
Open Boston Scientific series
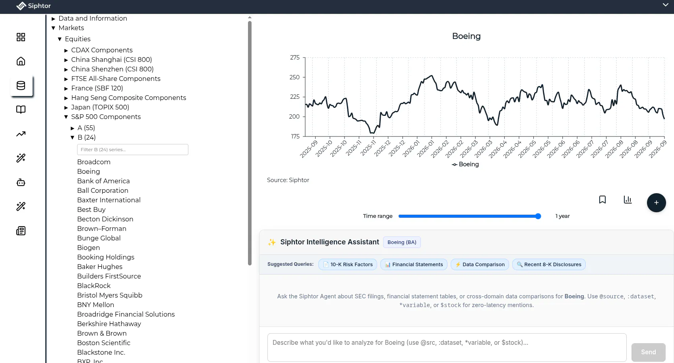click(x=104, y=343)
